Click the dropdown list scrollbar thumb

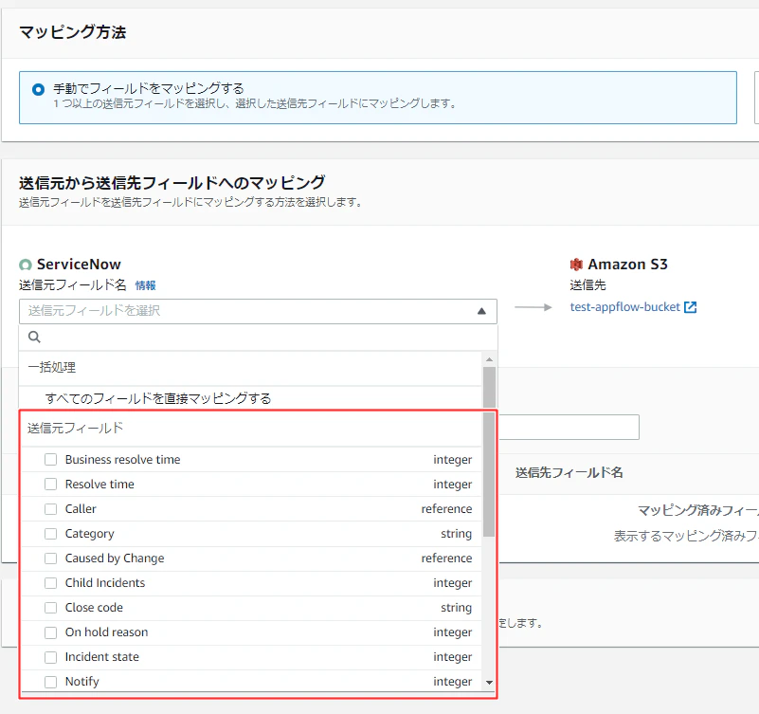[x=489, y=451]
